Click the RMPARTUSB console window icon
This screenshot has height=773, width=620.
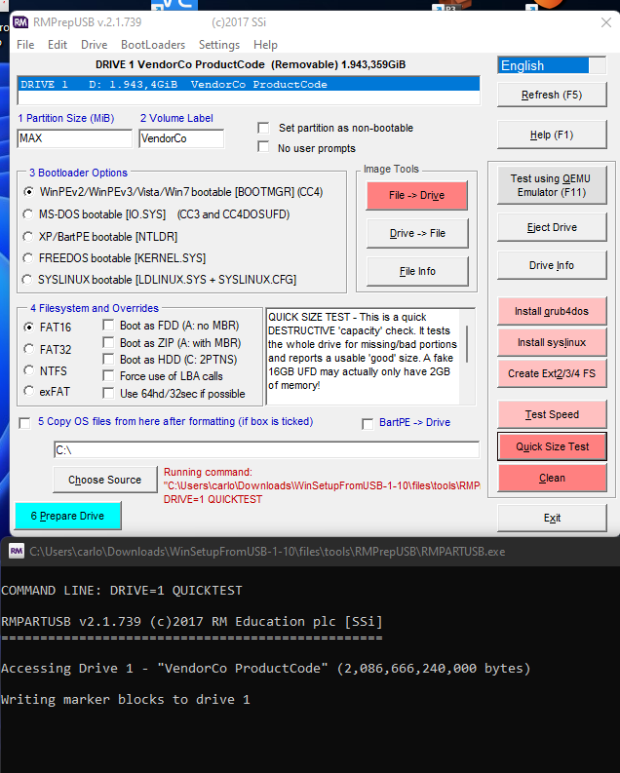[x=16, y=551]
